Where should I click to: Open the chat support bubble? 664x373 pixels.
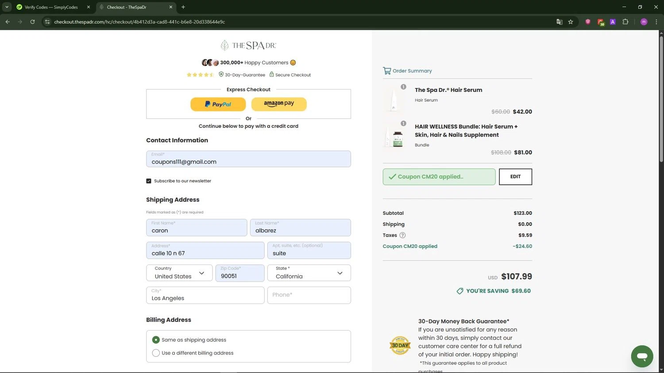pyautogui.click(x=642, y=356)
